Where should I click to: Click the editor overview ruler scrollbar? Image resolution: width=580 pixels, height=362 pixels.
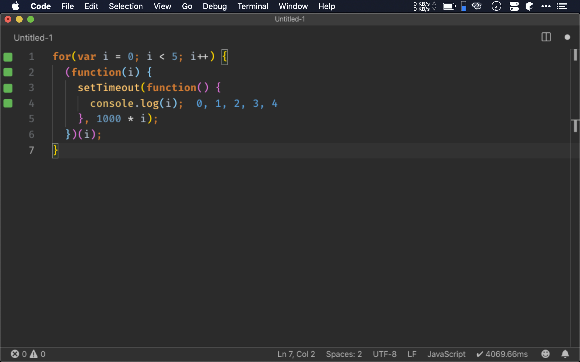pyautogui.click(x=575, y=198)
